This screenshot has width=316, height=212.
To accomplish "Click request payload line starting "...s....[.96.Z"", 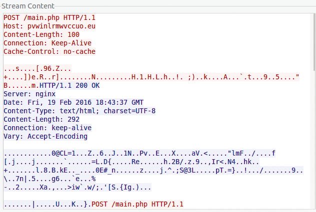I will [x=37, y=68].
